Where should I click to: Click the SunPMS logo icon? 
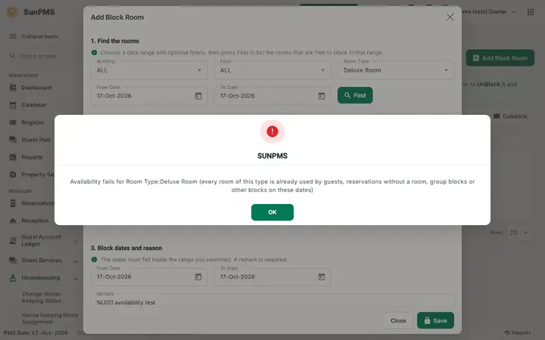coord(13,12)
